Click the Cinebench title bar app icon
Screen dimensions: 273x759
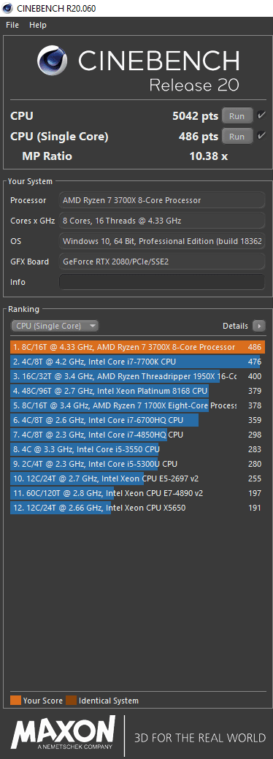(7, 8)
